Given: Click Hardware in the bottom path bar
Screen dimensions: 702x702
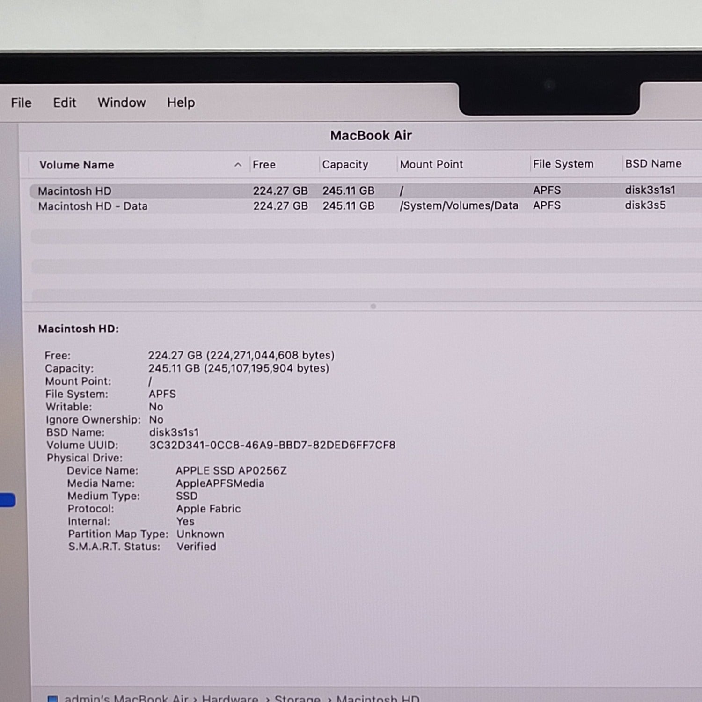Looking at the screenshot, I should click(230, 698).
